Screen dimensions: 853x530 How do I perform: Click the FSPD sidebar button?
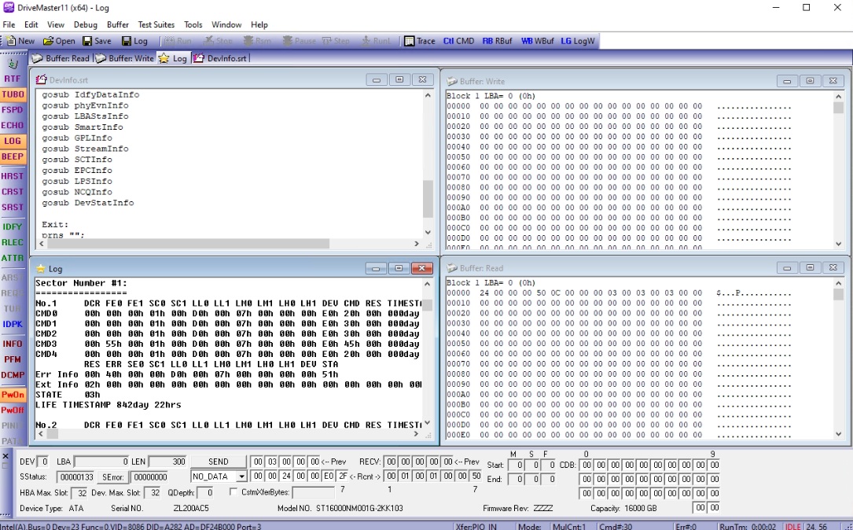13,110
